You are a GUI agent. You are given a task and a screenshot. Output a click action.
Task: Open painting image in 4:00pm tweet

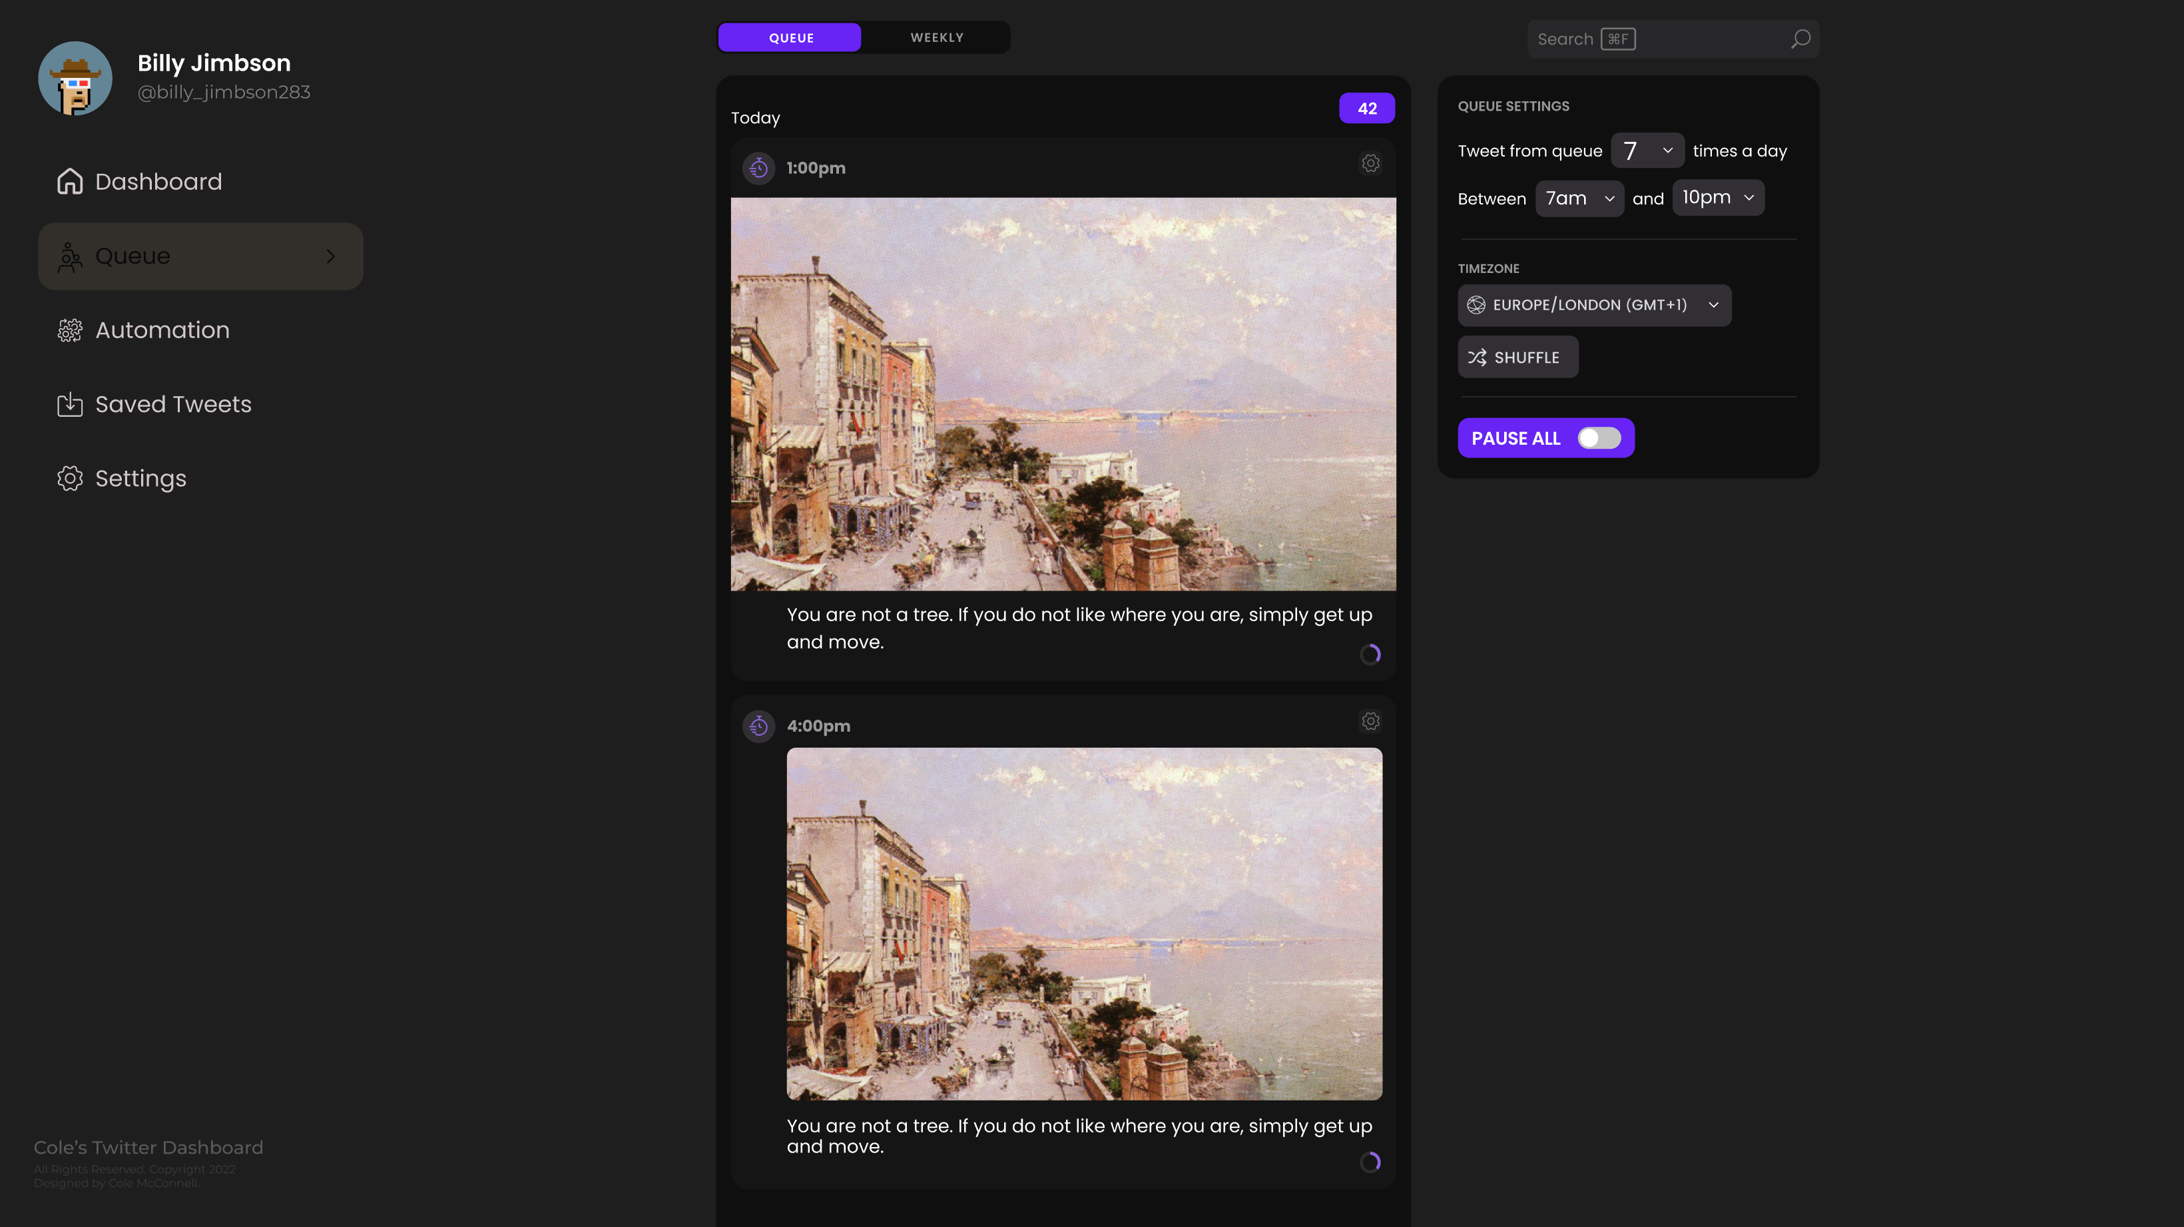coord(1085,924)
